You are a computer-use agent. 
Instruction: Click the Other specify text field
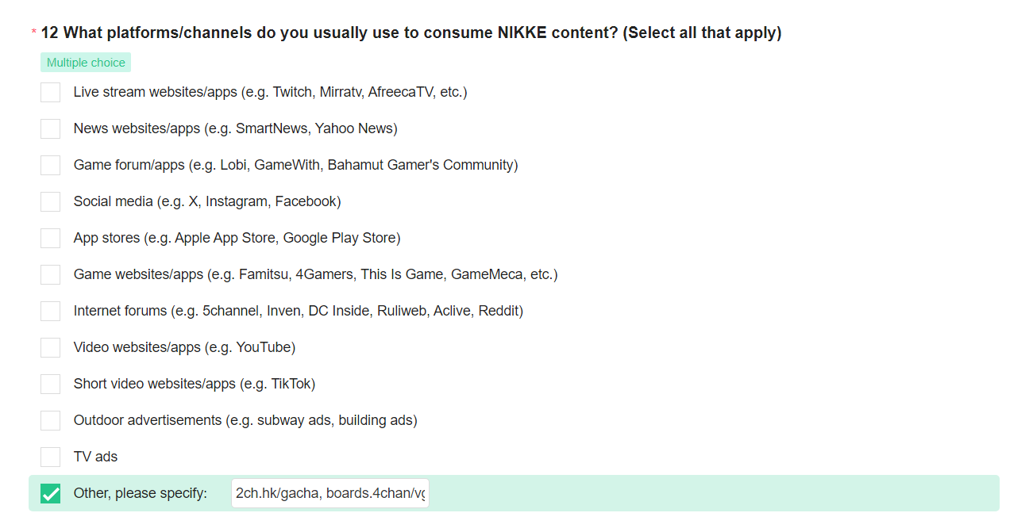coord(330,493)
